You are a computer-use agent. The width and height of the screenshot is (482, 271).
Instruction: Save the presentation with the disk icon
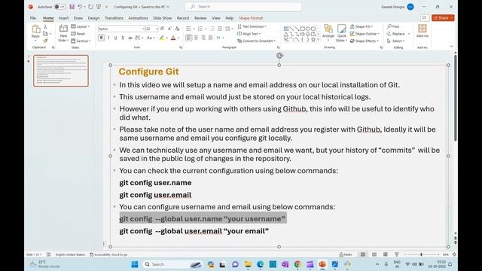coord(72,7)
